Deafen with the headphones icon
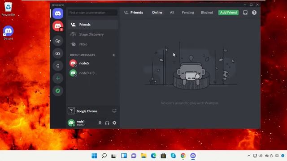Viewport: 287px width, 161px height. pos(107,123)
